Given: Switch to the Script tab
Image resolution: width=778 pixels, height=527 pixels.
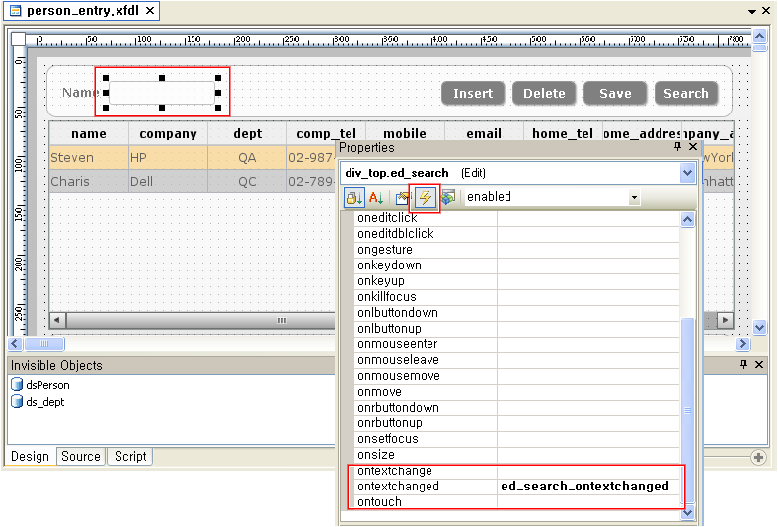Looking at the screenshot, I should point(129,457).
